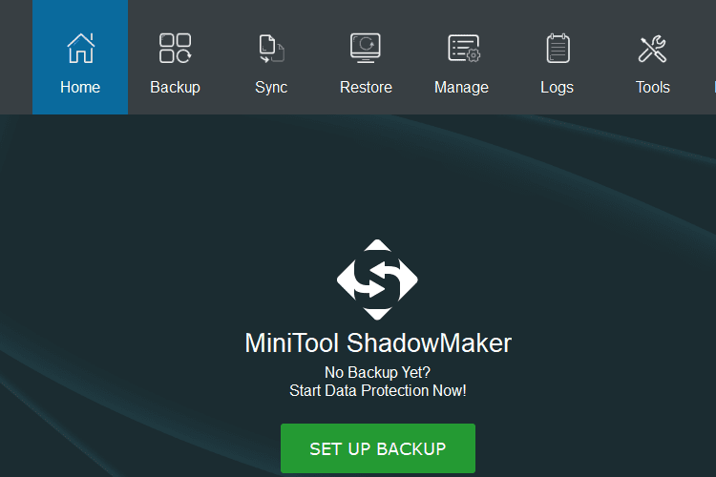Image resolution: width=716 pixels, height=477 pixels.
Task: Open the Home tab
Action: 80,57
